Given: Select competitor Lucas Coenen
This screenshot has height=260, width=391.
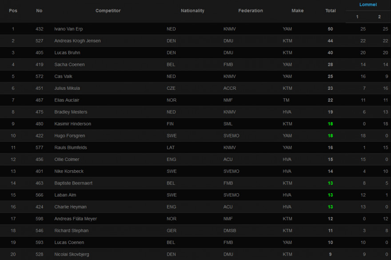Looking at the screenshot, I should tap(69, 242).
